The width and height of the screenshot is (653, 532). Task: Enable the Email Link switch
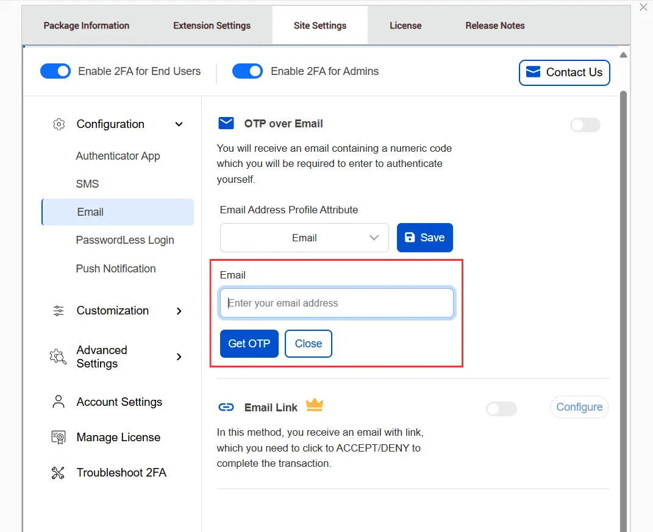pyautogui.click(x=501, y=409)
